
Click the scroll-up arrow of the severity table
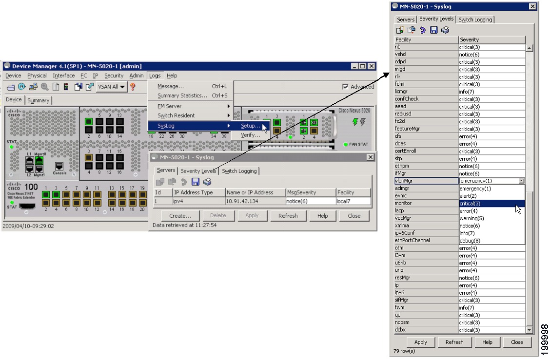coord(530,48)
